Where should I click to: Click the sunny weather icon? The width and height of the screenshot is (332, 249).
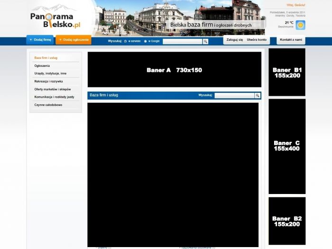click(300, 25)
